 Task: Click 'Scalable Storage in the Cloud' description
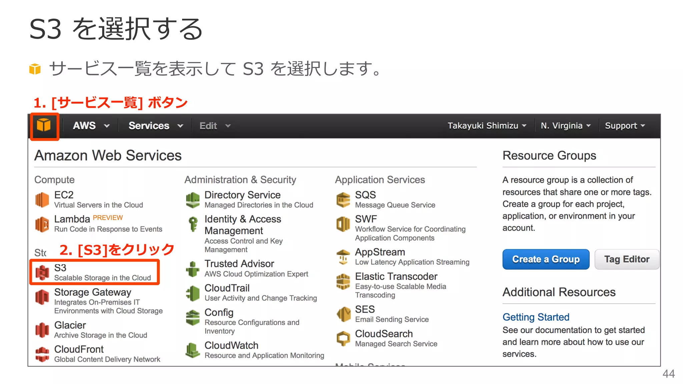103,278
